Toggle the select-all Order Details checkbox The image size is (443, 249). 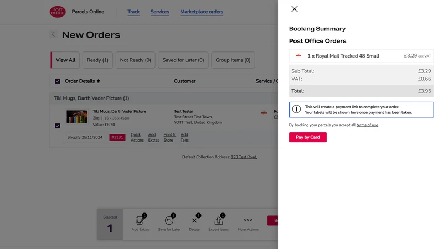click(x=58, y=81)
